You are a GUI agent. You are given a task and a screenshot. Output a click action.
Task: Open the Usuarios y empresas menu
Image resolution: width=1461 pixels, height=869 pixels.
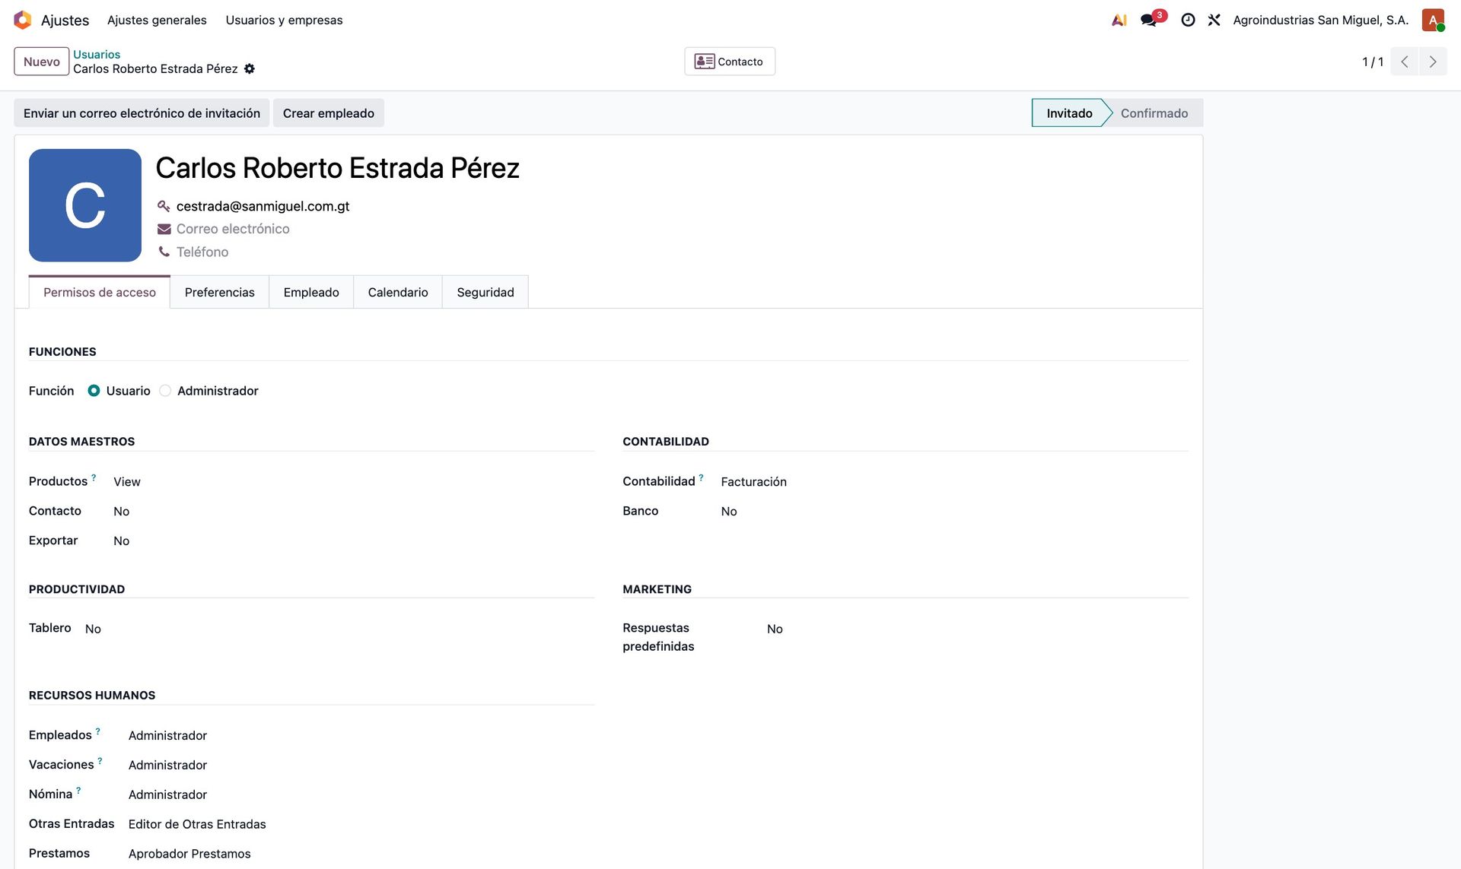pyautogui.click(x=284, y=20)
